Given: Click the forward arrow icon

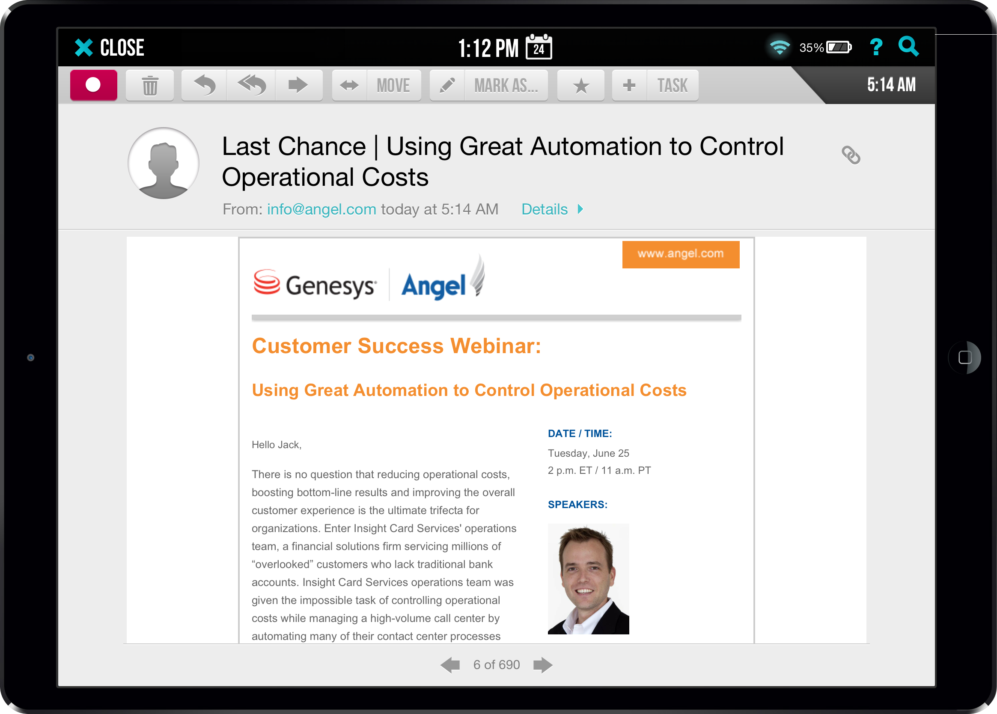Looking at the screenshot, I should pos(298,85).
